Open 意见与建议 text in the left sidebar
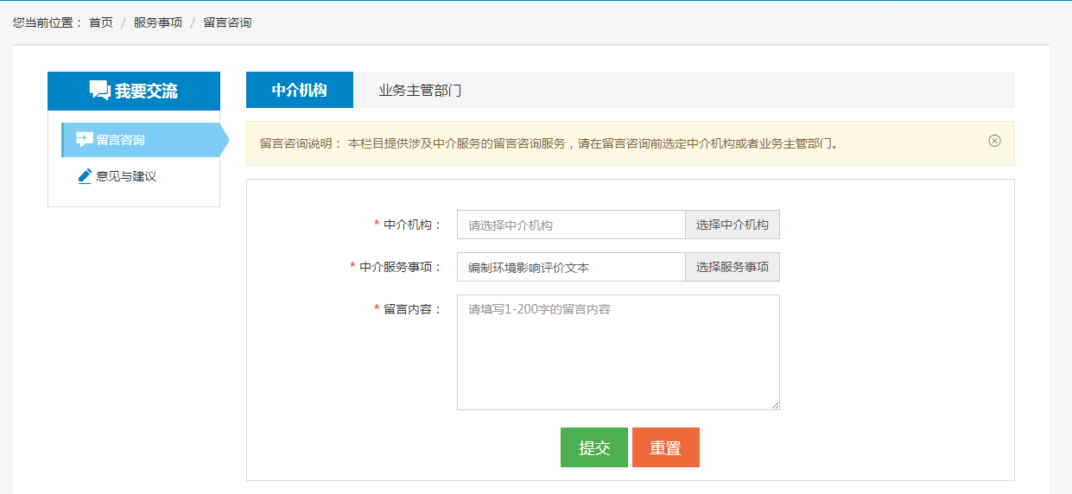Viewport: 1072px width, 494px height. coord(126,176)
